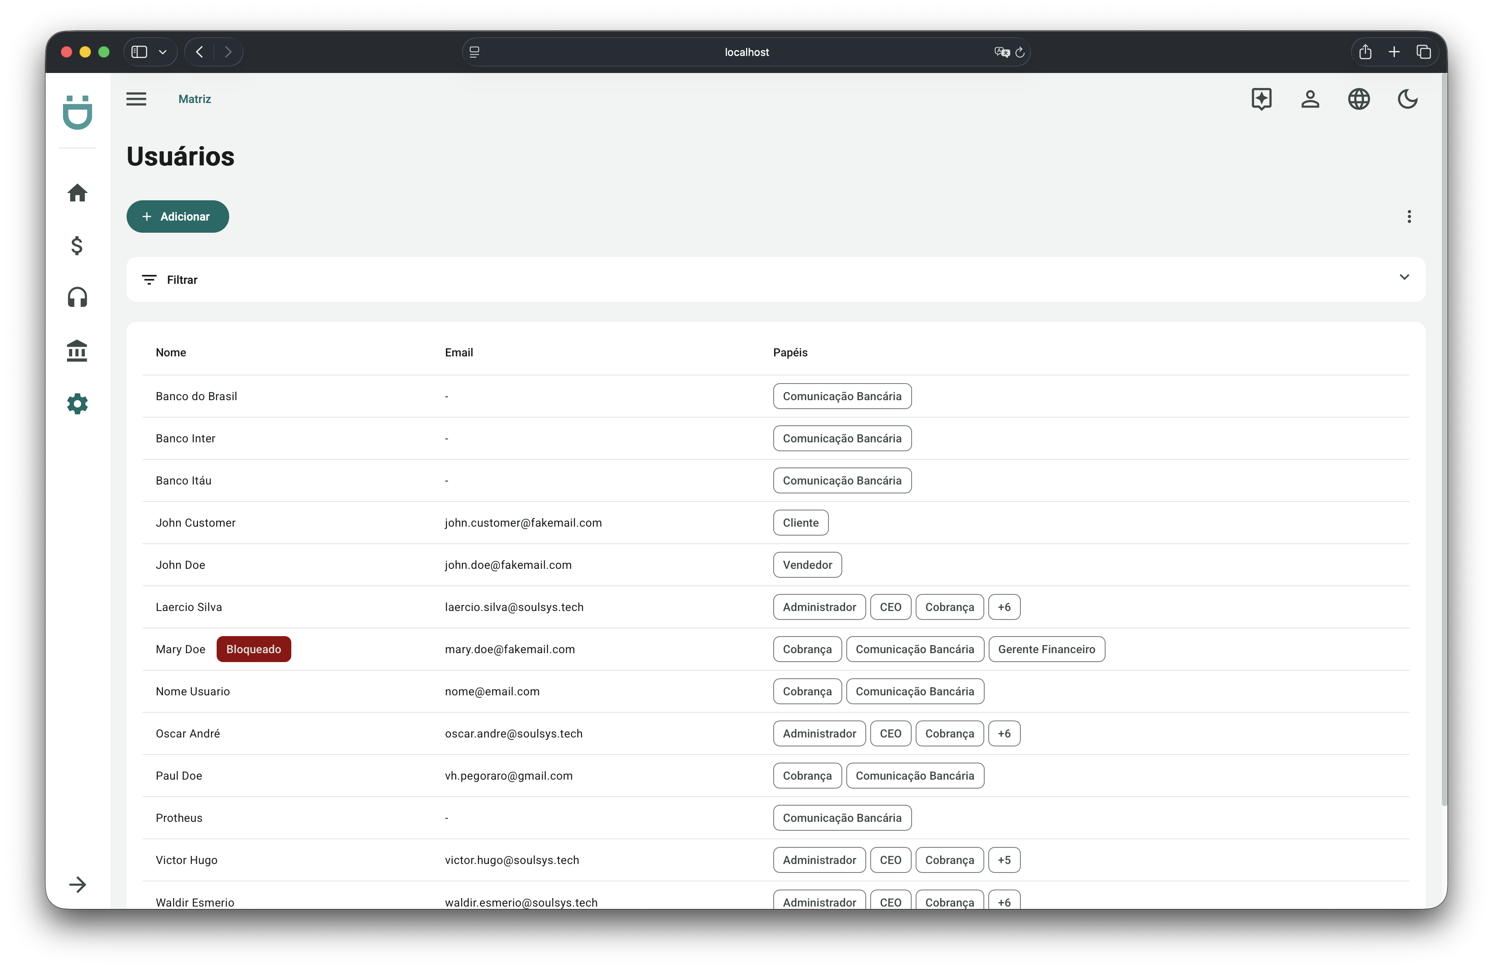The image size is (1493, 969).
Task: Expand the Filtrar panel chevron
Action: [x=1404, y=277]
